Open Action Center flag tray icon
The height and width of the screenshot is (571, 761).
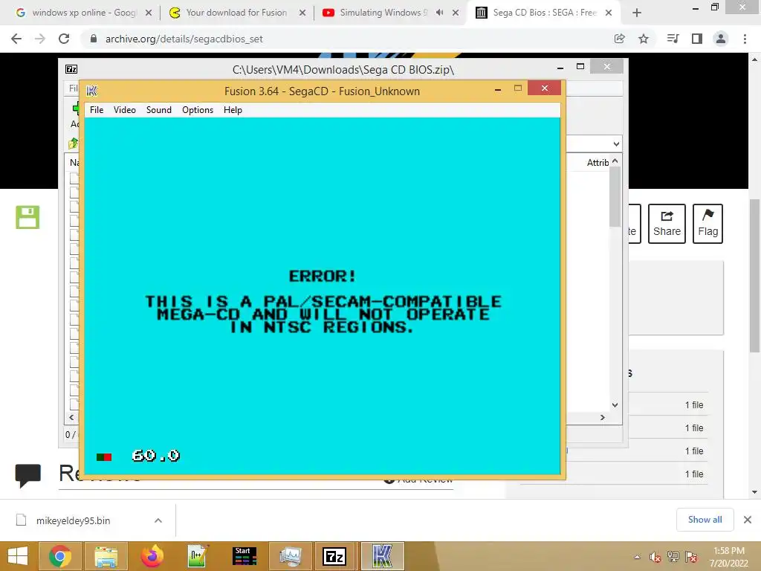pos(691,557)
